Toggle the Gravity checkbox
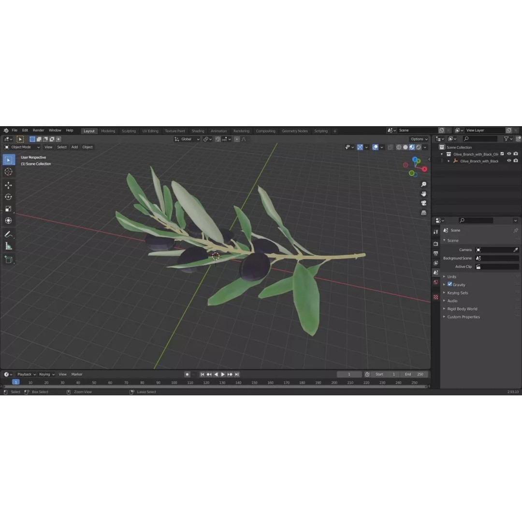Screen dimensions: 522x522 [450, 284]
